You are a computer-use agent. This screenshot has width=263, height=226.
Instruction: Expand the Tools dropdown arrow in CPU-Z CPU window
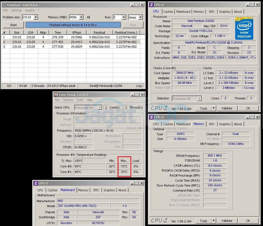(214, 108)
